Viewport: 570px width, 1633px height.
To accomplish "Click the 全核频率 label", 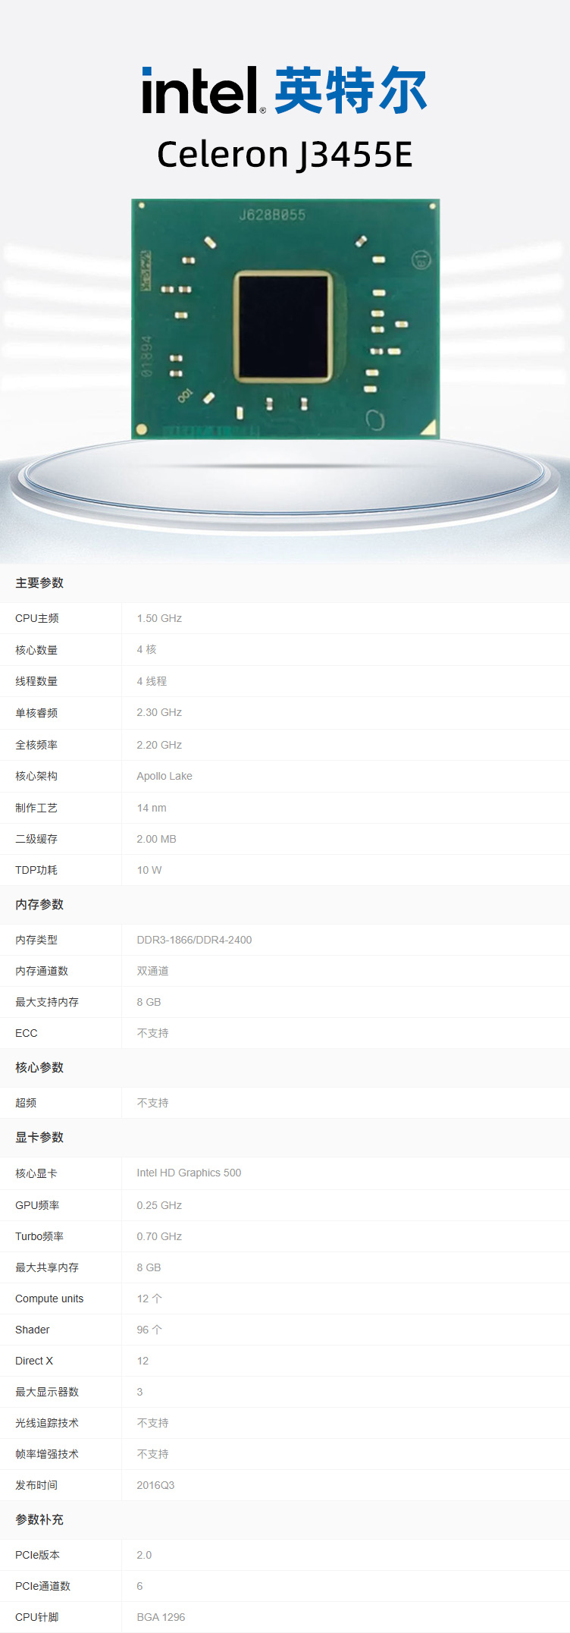I will 36,745.
